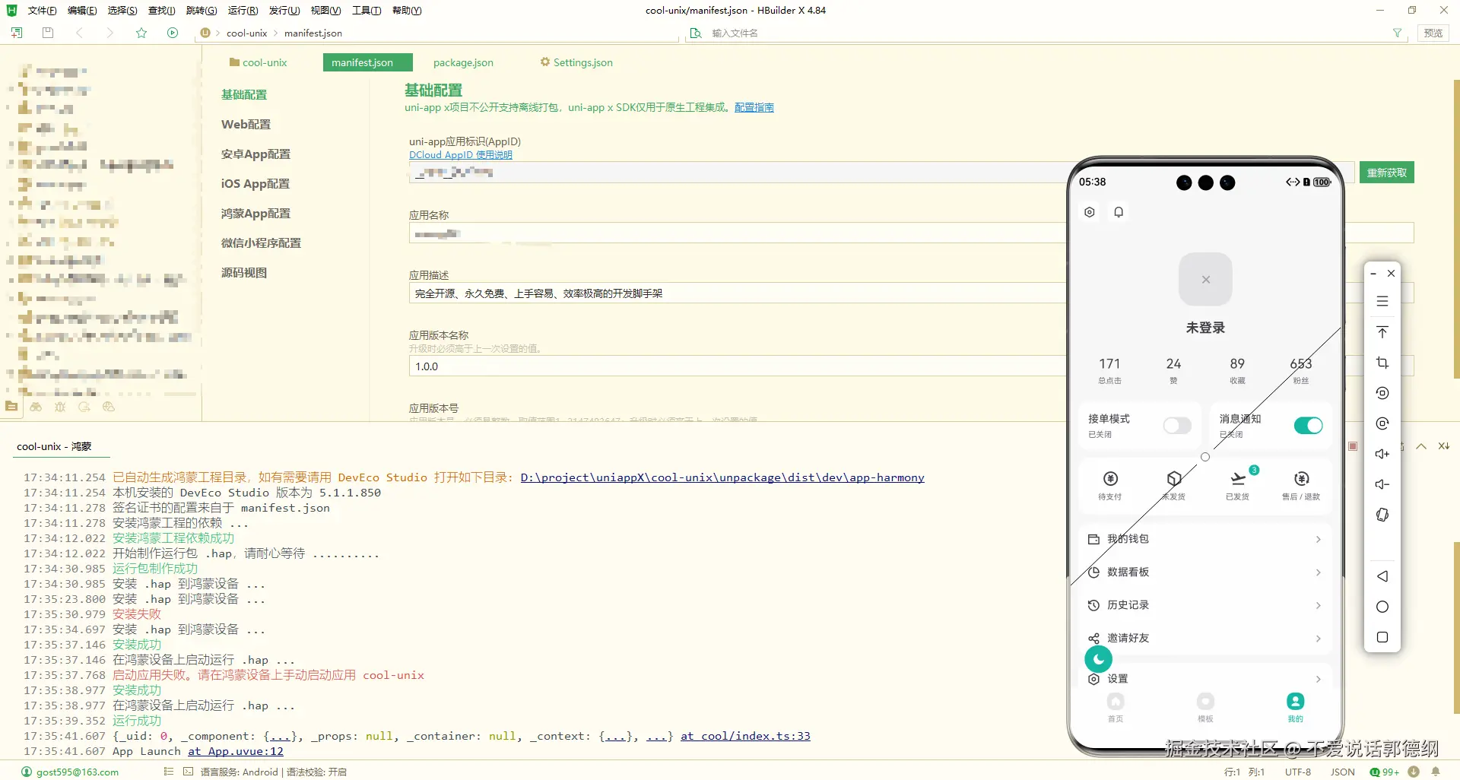Tap the emulator back triangle button
Viewport: 1460px width, 780px height.
click(1382, 576)
